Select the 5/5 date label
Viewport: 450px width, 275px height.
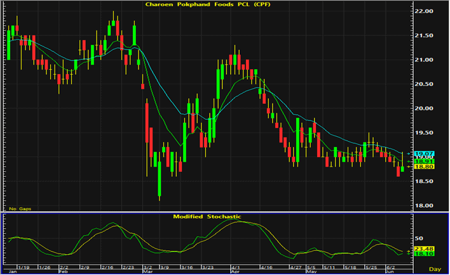click(311, 267)
